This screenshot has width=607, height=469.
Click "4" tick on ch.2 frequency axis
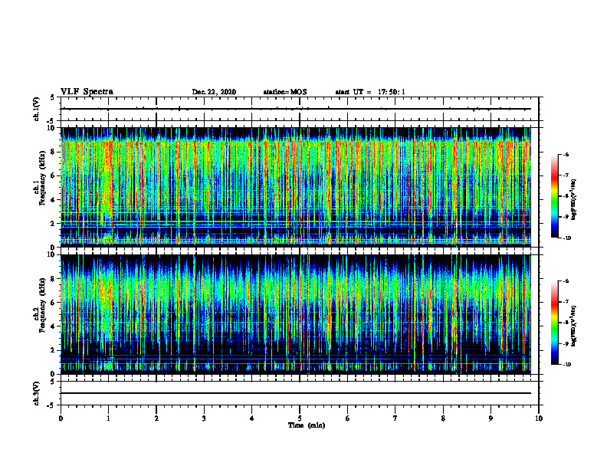click(x=54, y=326)
